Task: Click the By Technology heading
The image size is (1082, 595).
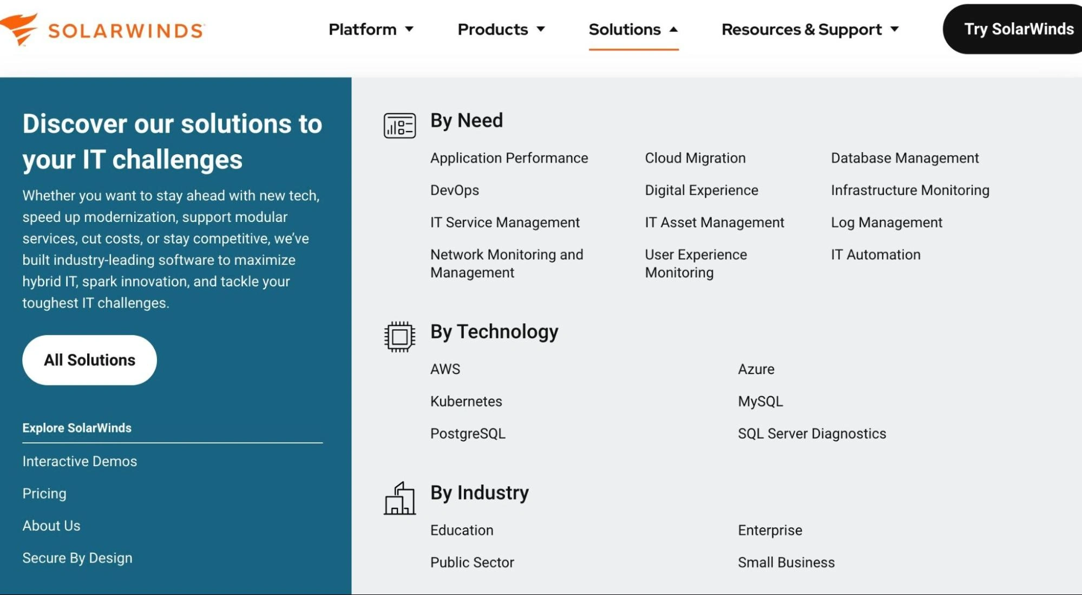Action: [x=494, y=332]
